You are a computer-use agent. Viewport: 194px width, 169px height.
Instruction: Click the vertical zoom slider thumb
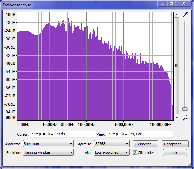click(x=185, y=109)
